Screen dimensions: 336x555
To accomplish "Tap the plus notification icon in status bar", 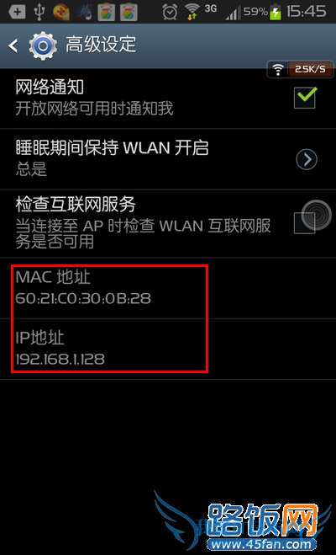I will point(17,12).
